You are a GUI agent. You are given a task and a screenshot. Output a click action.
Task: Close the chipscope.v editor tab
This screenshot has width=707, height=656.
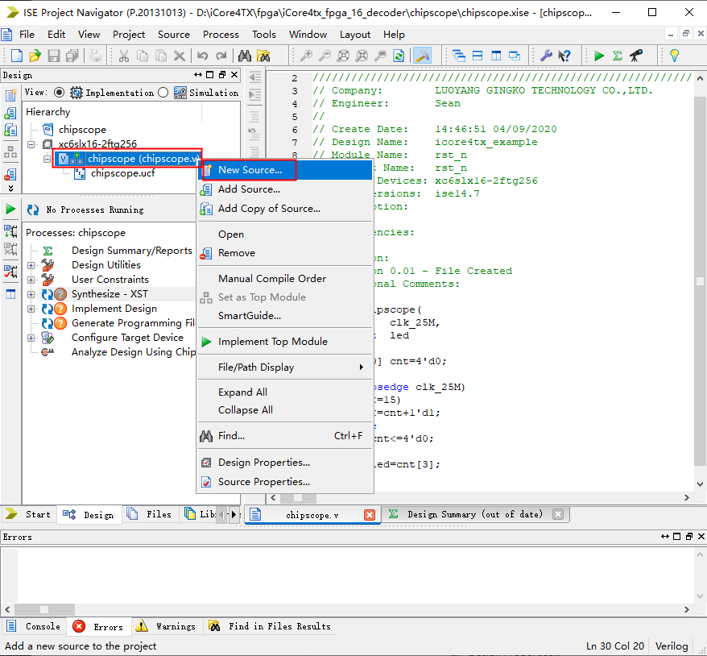click(369, 514)
